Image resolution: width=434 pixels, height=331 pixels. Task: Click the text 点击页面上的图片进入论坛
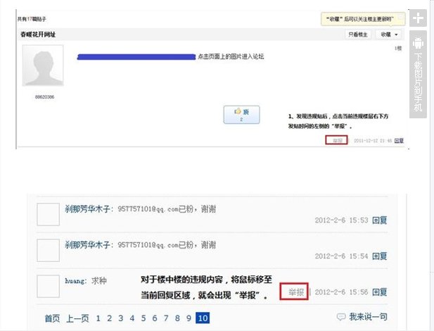tap(231, 56)
